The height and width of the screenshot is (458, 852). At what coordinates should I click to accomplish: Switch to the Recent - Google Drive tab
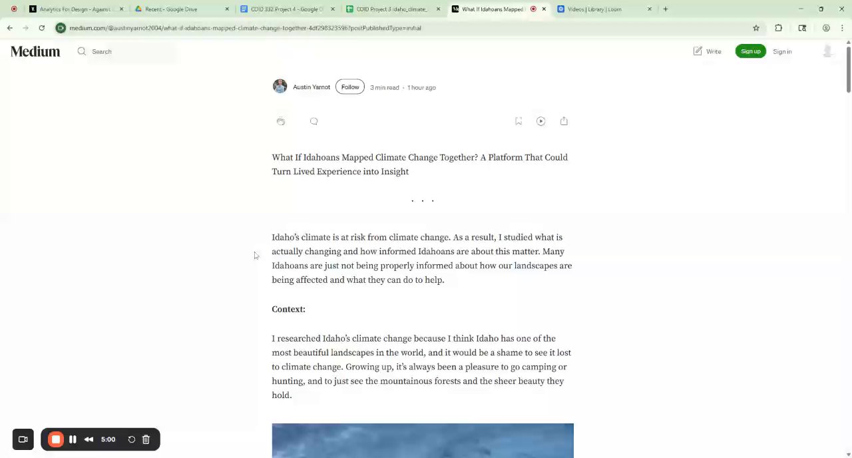[x=181, y=9]
